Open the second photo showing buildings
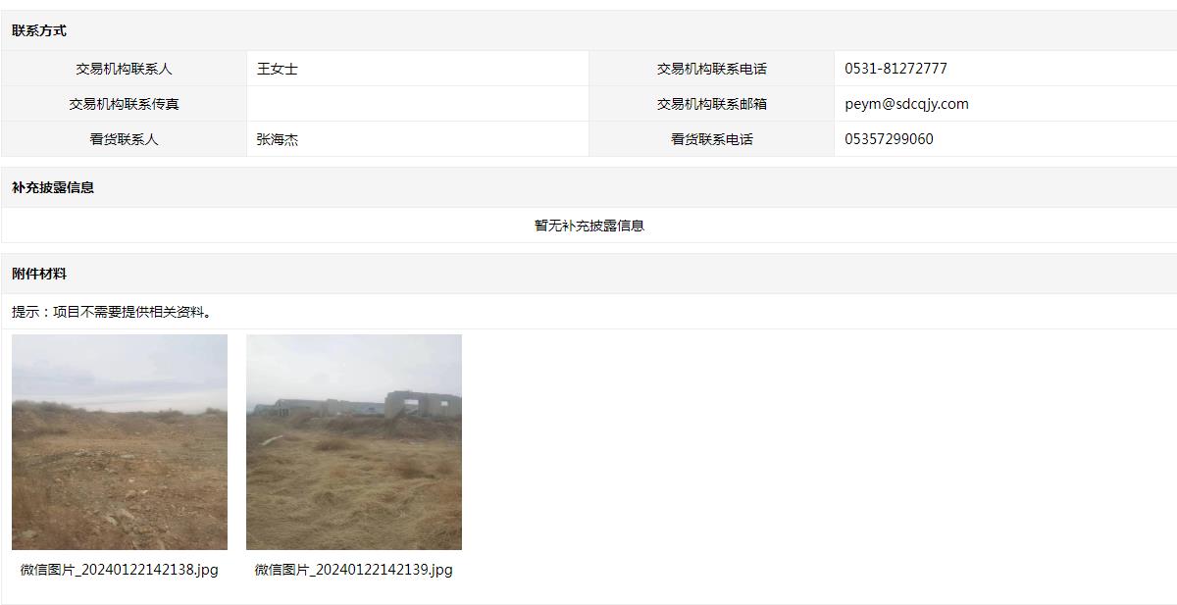Viewport: 1177px width, 605px height. (354, 442)
